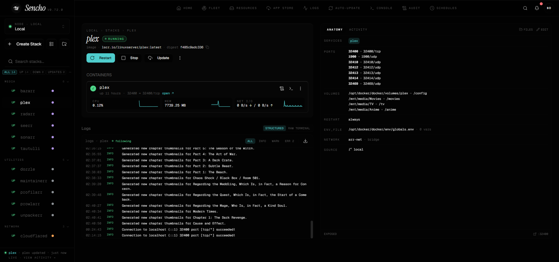Filter stacks by DOWN 0
The width and height of the screenshot is (559, 262).
pyautogui.click(x=38, y=72)
